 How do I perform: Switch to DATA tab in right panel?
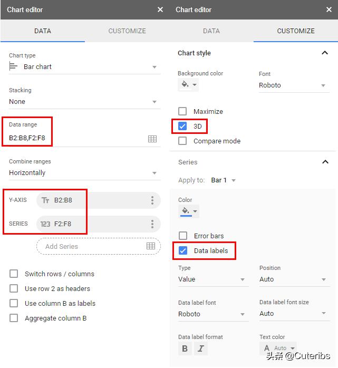coord(211,31)
